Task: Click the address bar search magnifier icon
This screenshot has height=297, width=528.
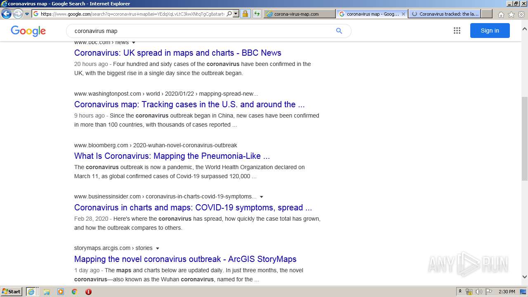Action: click(229, 14)
